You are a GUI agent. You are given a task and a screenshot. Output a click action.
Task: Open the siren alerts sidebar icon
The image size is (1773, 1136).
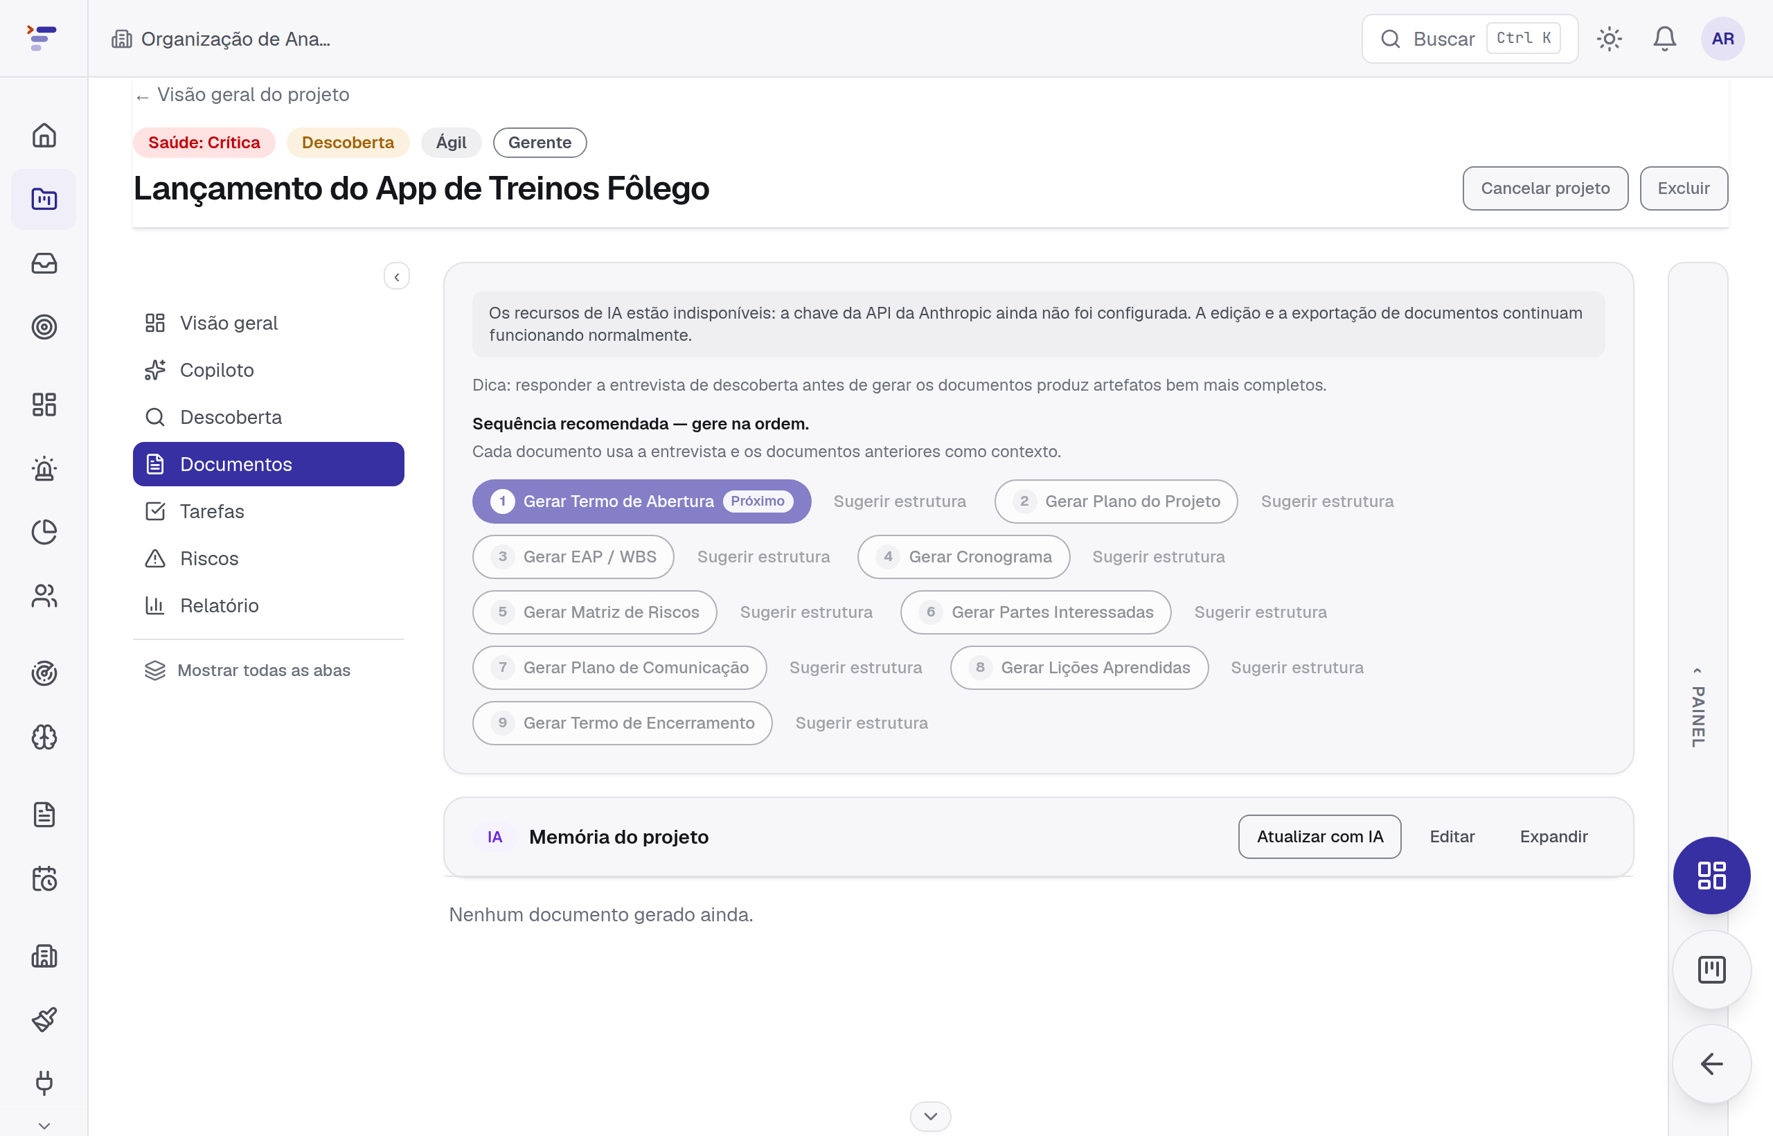pos(44,468)
